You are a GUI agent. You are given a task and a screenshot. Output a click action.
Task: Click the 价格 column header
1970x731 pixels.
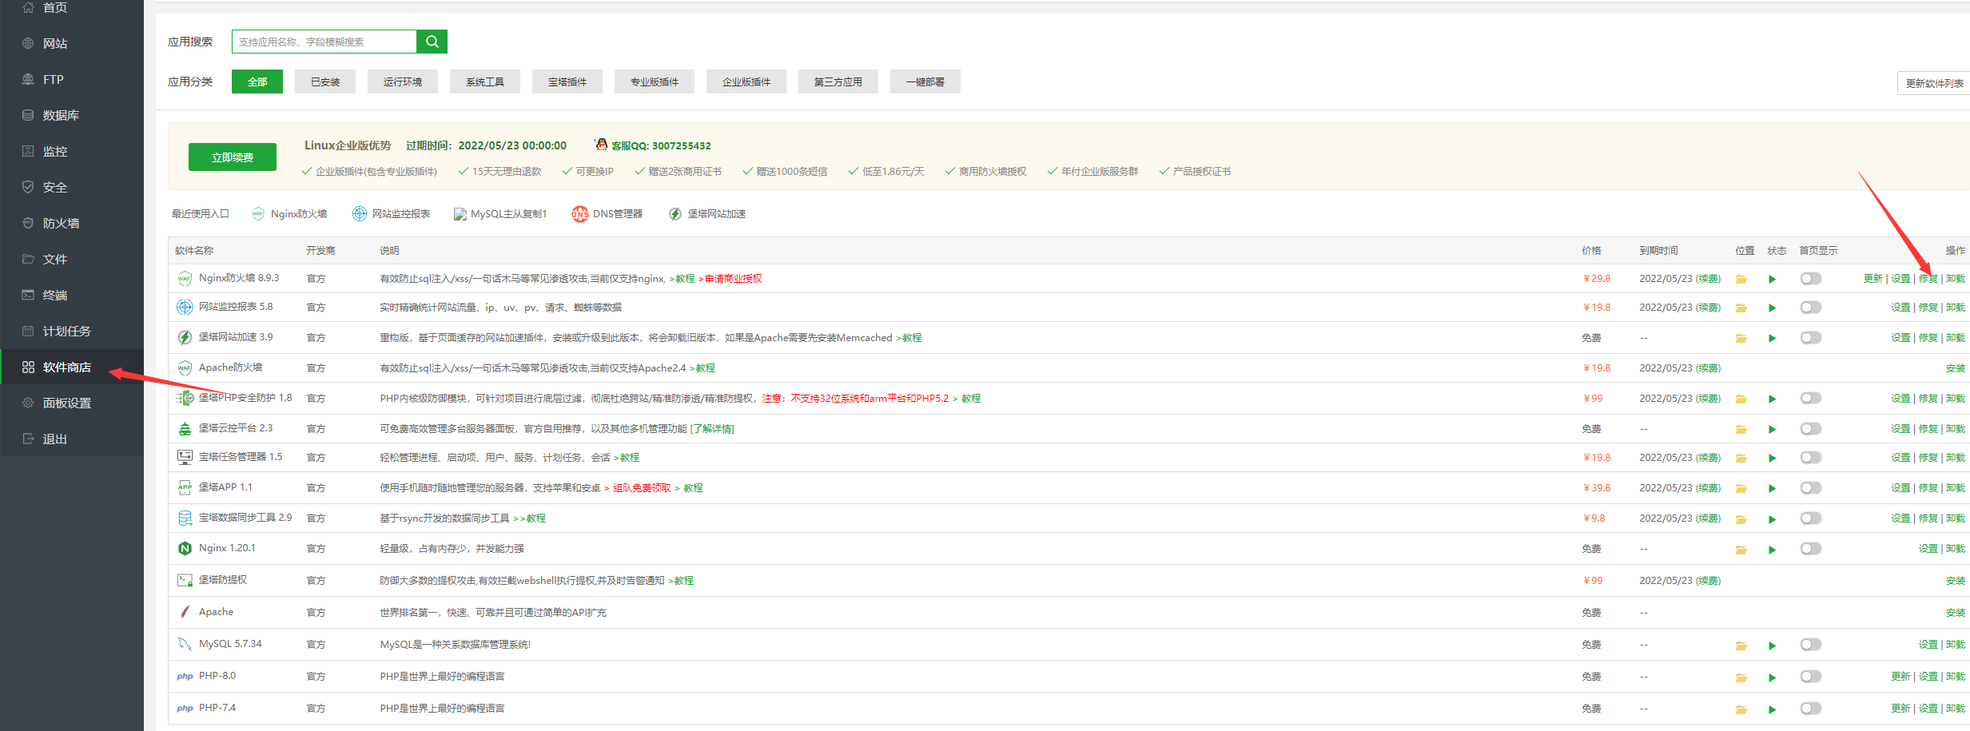point(1591,251)
